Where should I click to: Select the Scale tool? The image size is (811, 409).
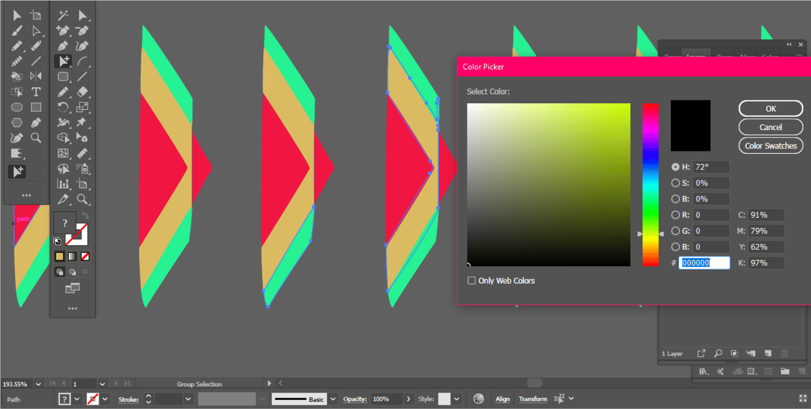pos(82,107)
